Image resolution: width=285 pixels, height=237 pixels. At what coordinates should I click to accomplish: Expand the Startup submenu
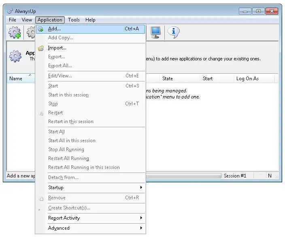91,188
